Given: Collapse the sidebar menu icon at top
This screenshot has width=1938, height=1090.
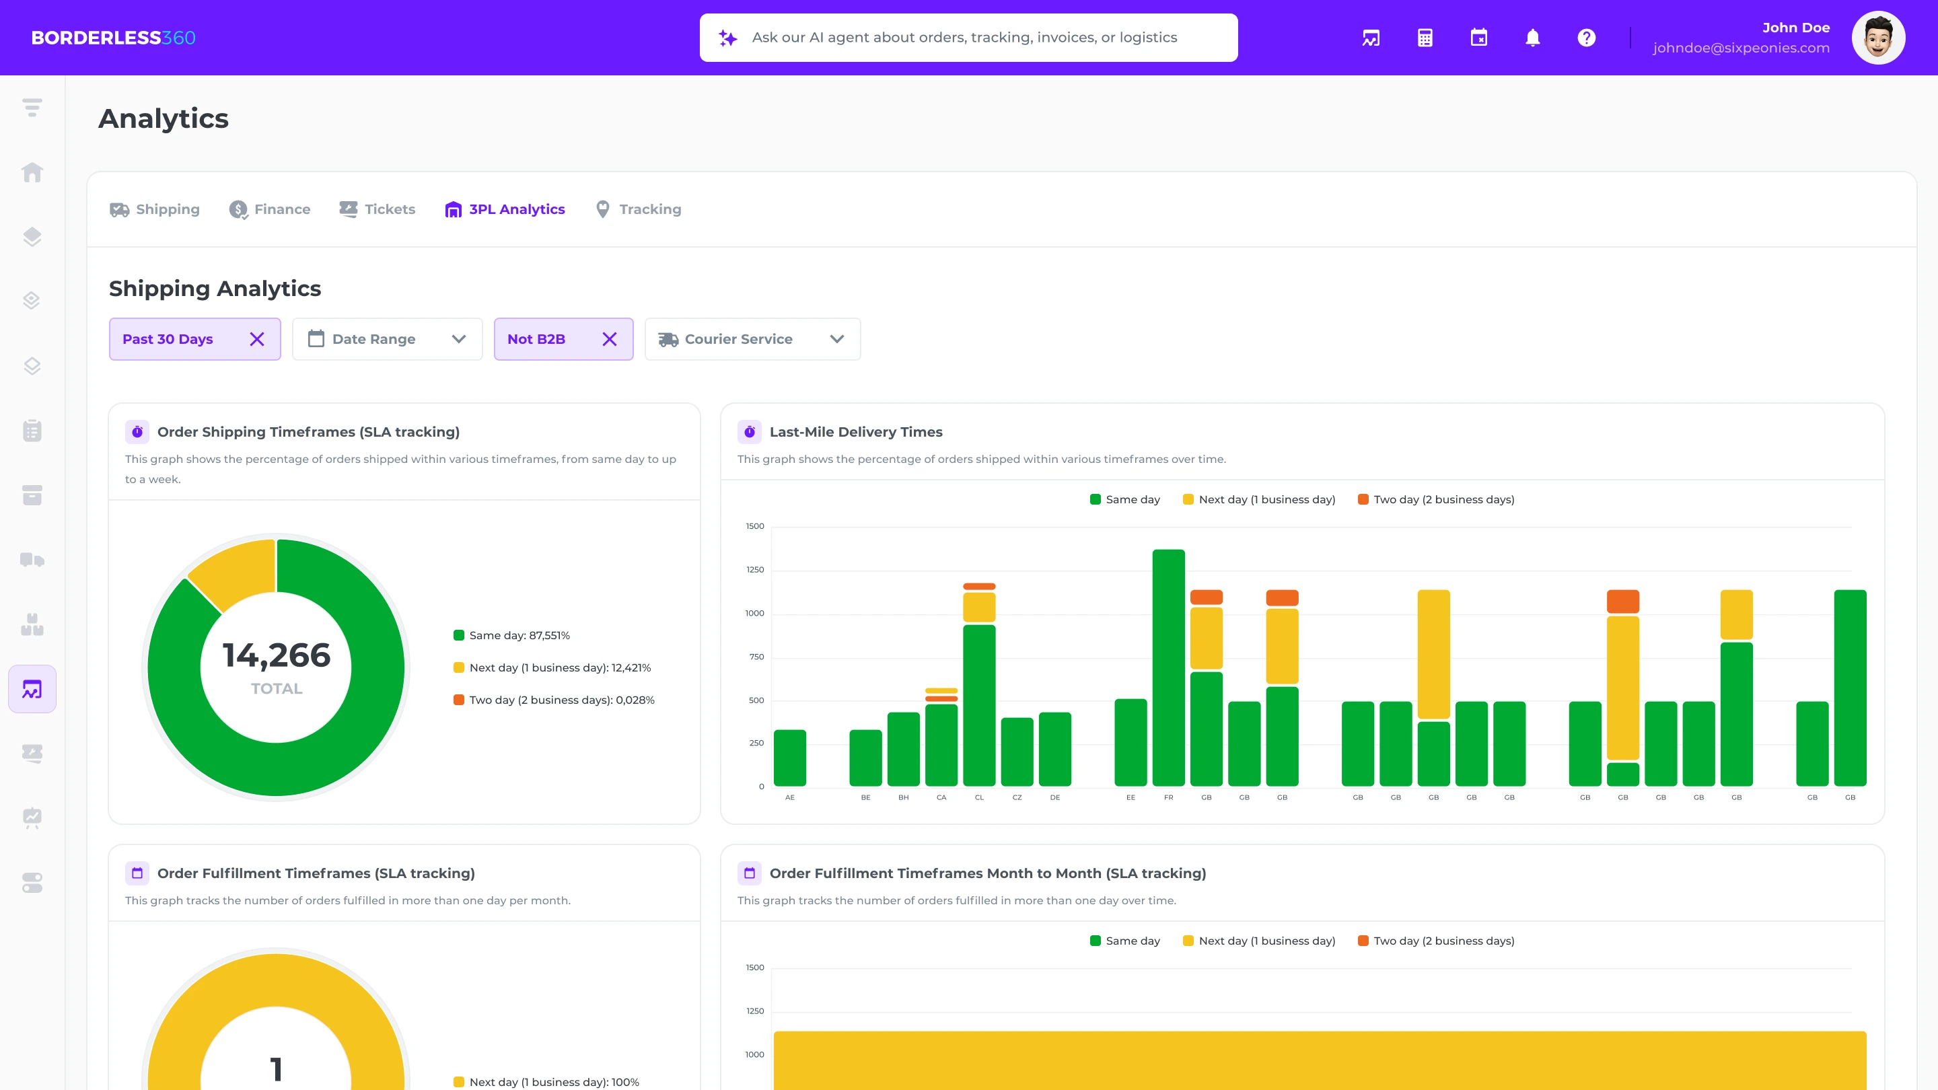Looking at the screenshot, I should [32, 108].
